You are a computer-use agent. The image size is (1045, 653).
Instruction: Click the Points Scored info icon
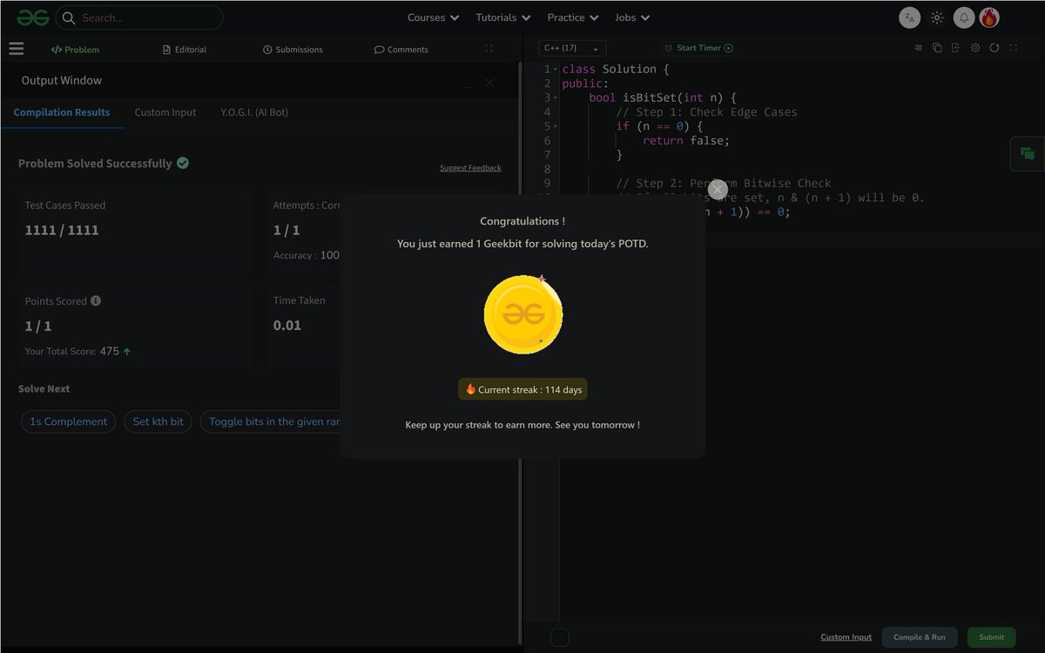coord(96,300)
